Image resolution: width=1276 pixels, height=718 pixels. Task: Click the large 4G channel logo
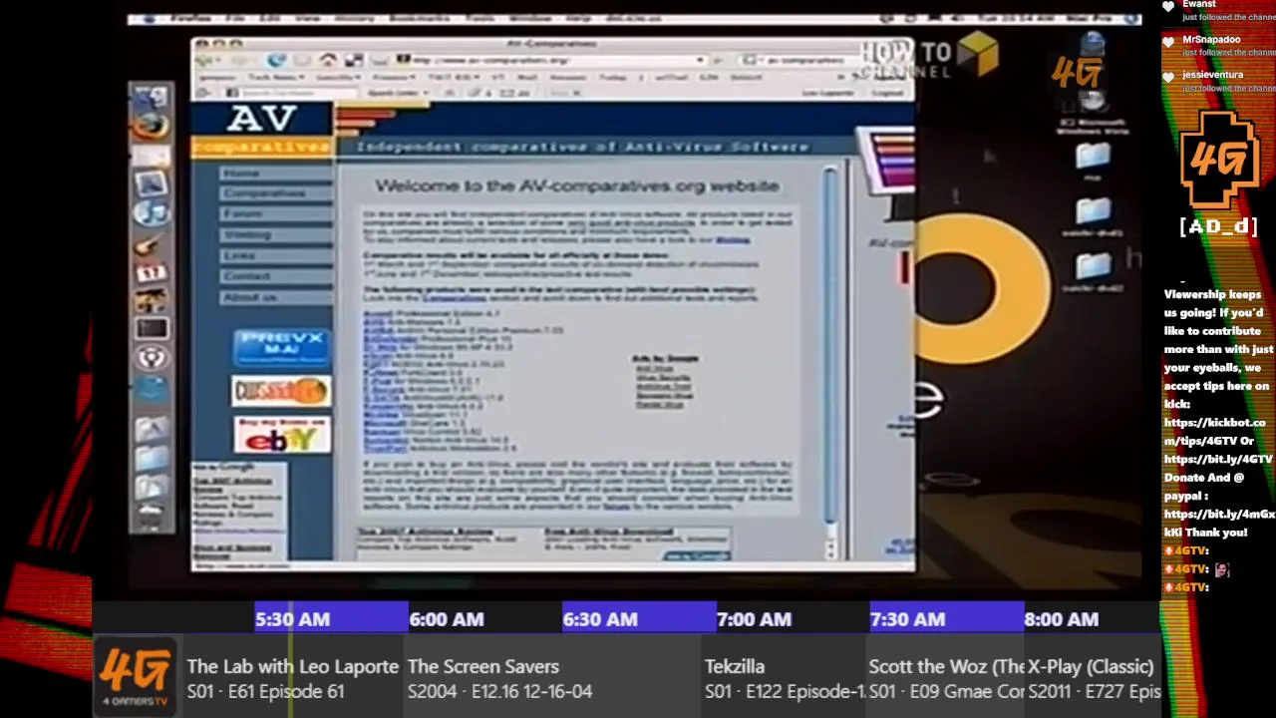click(1219, 160)
